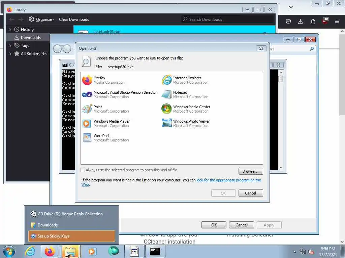Click the Command Prompt scrollbar thumb
Image resolution: width=345 pixels, height=258 pixels.
coord(281,79)
